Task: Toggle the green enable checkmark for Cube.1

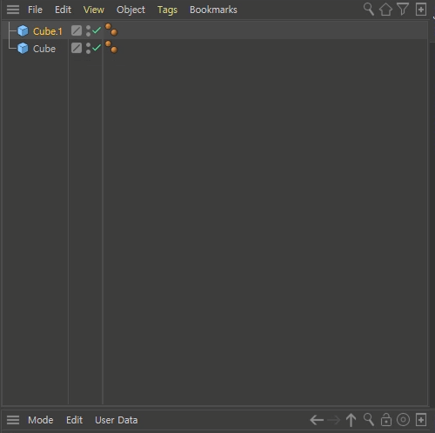Action: click(97, 30)
